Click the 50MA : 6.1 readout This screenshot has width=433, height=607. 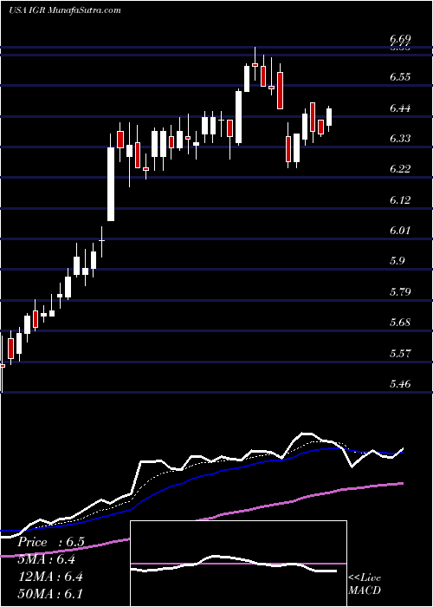(49, 594)
